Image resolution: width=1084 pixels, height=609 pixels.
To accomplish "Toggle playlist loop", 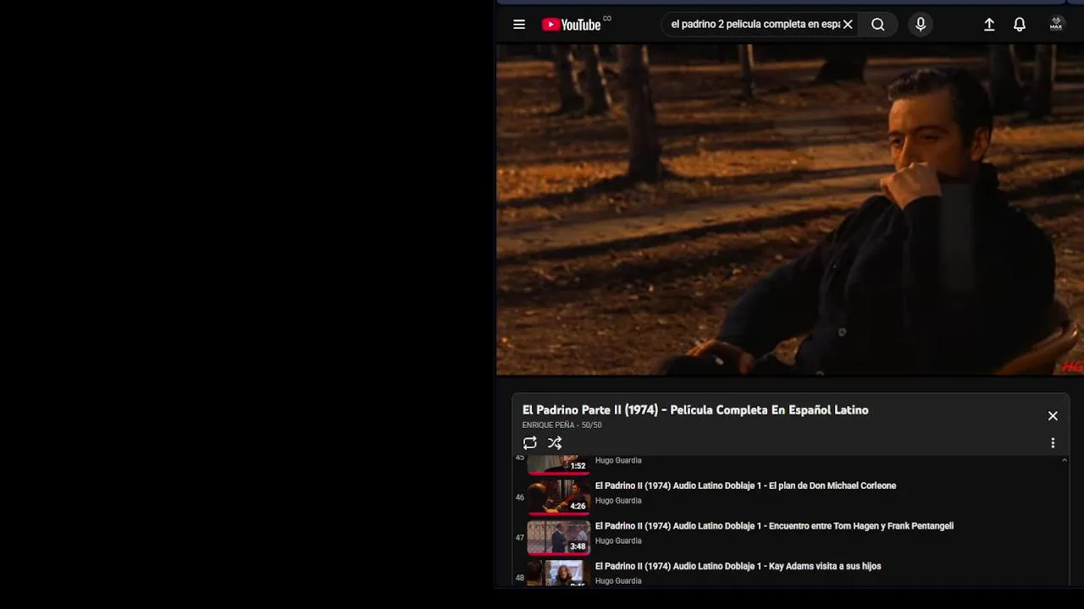I will [x=530, y=443].
